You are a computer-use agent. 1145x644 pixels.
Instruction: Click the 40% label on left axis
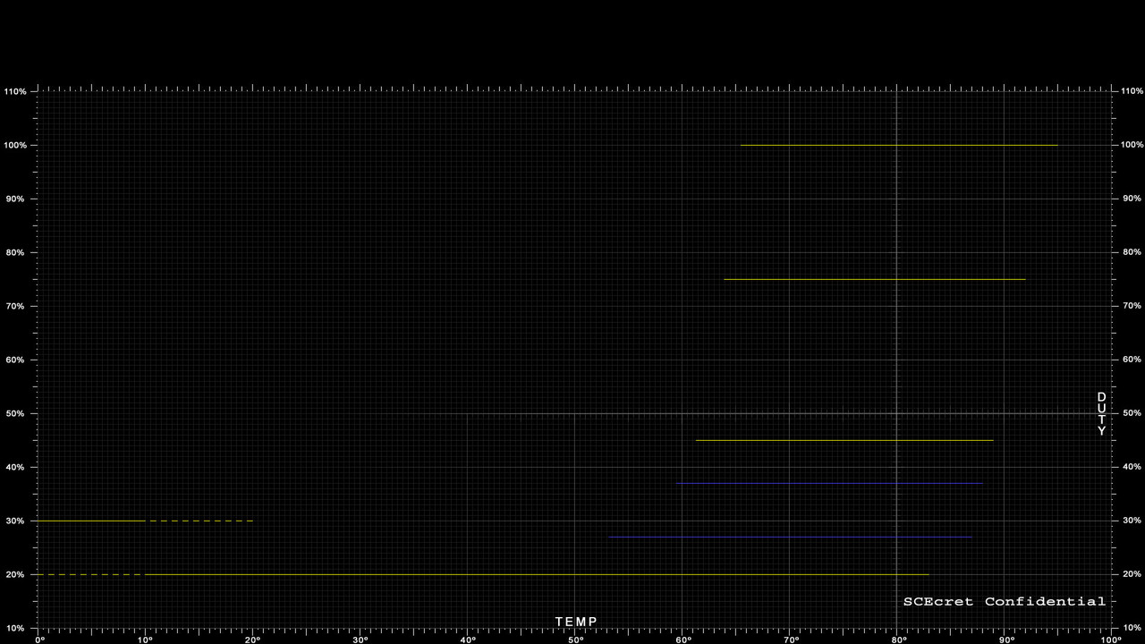17,467
